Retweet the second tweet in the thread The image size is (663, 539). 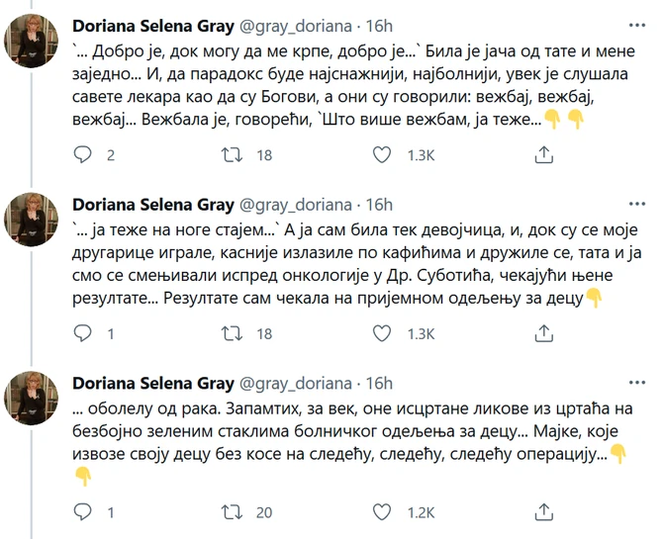232,334
